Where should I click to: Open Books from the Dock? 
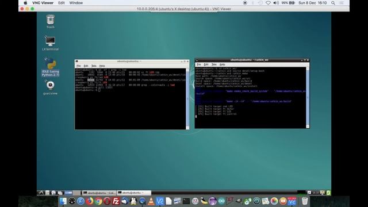[283, 201]
